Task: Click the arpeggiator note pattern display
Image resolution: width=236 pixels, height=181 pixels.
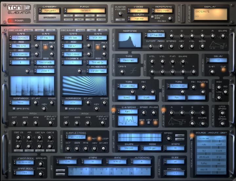Action: click(x=109, y=171)
